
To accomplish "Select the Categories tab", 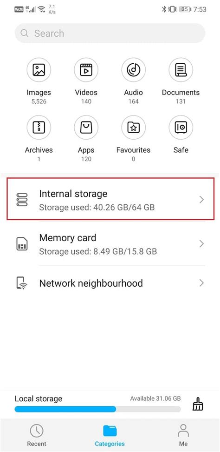I will coord(110,435).
